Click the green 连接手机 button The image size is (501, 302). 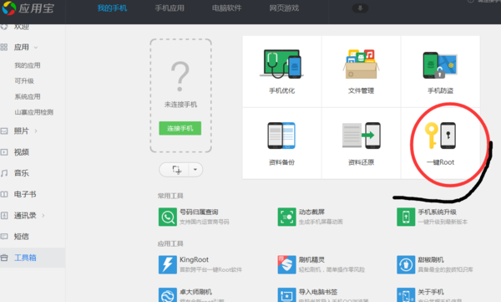(180, 129)
